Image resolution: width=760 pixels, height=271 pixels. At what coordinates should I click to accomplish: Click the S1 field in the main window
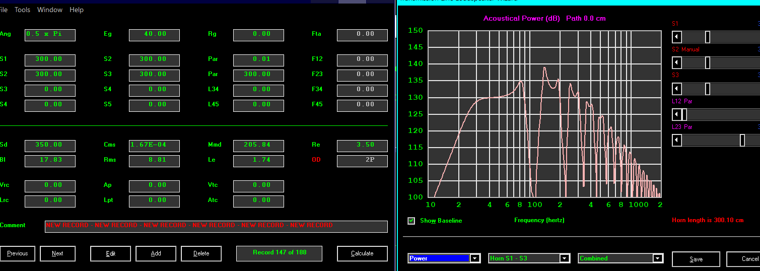[x=50, y=60]
